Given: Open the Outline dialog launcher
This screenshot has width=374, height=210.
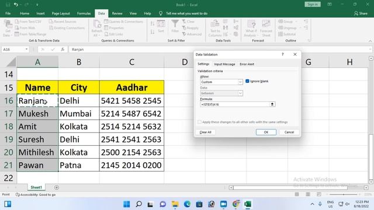Looking at the screenshot, I should [x=309, y=40].
